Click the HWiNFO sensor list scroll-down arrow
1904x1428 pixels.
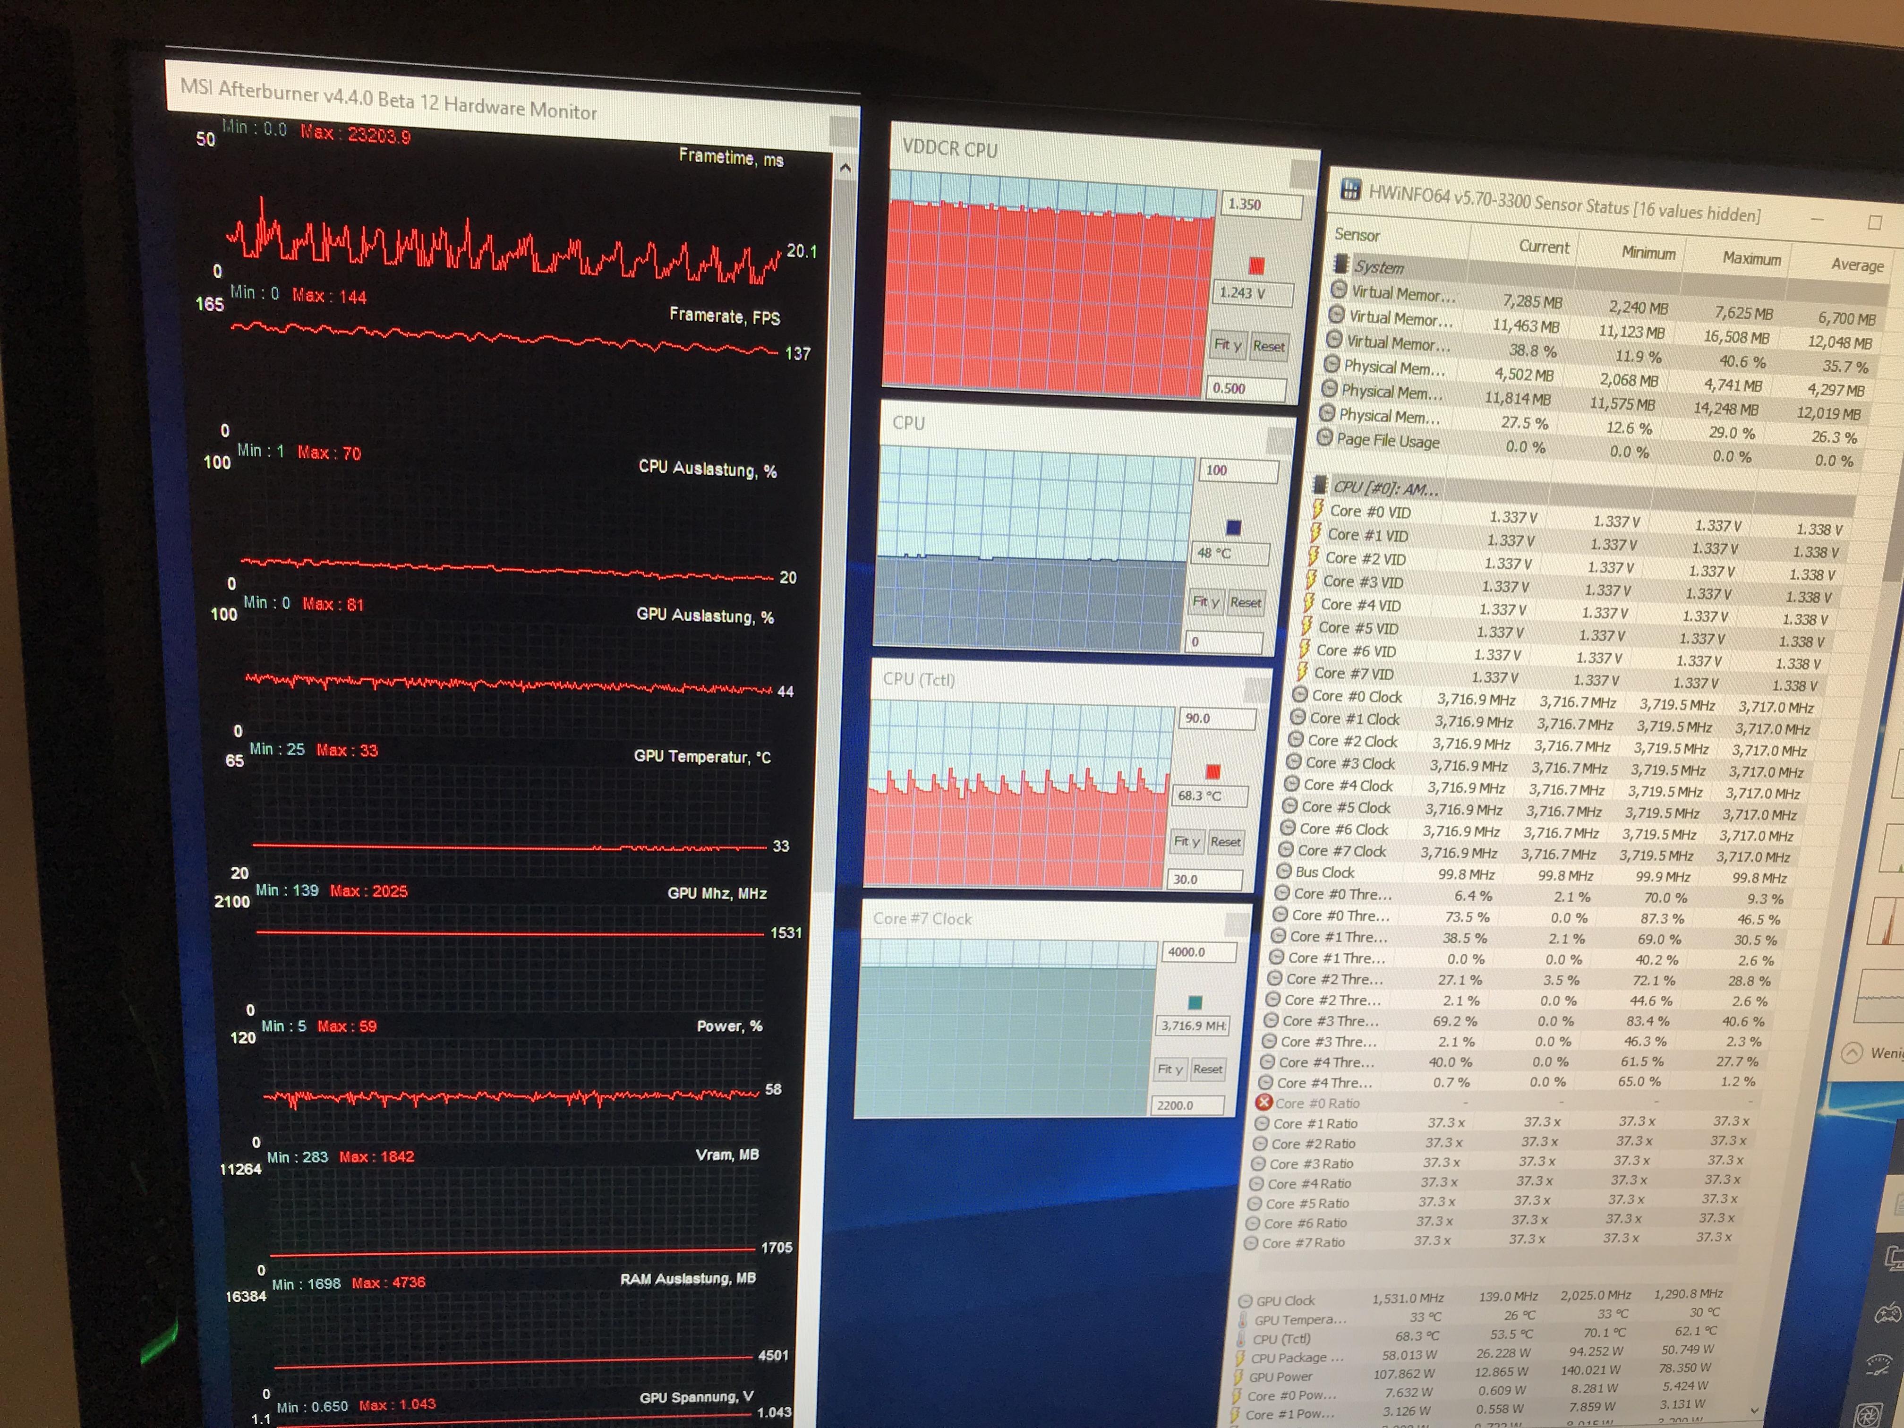(1755, 1410)
